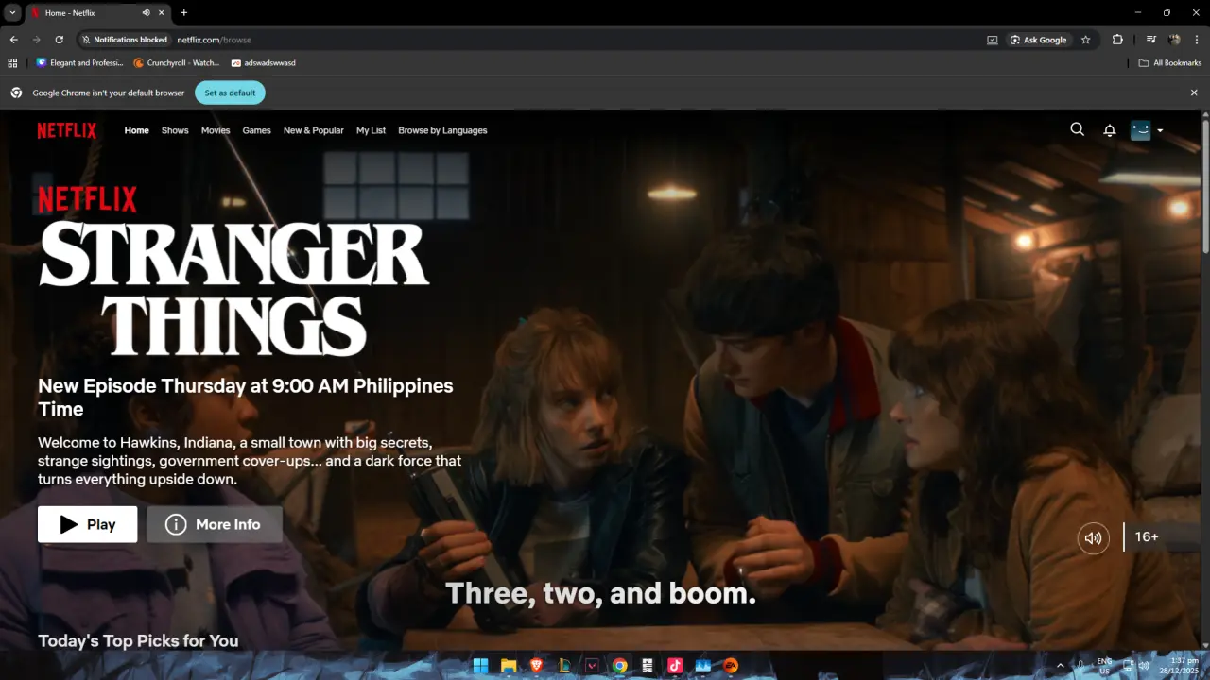Show hidden system tray icons

pos(1060,665)
